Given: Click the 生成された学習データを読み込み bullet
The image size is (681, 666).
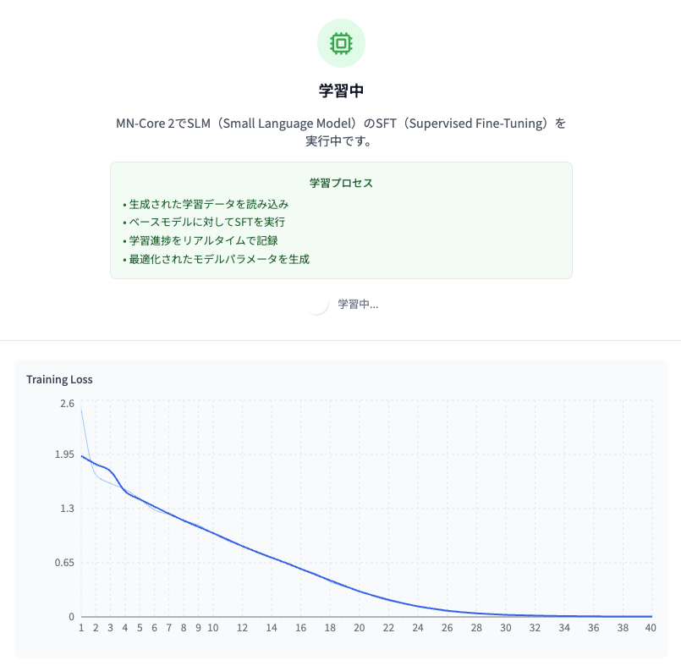Looking at the screenshot, I should point(206,204).
